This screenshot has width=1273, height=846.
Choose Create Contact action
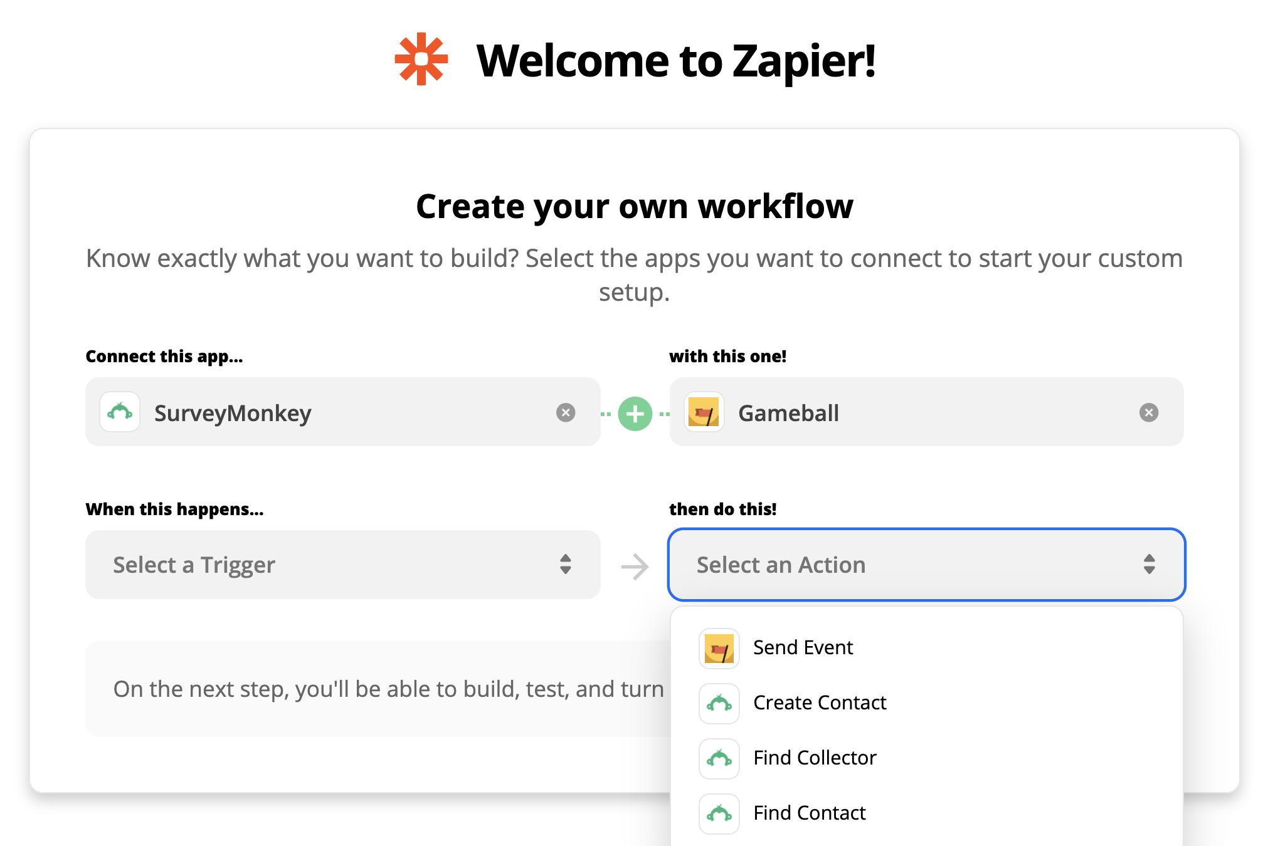click(819, 702)
